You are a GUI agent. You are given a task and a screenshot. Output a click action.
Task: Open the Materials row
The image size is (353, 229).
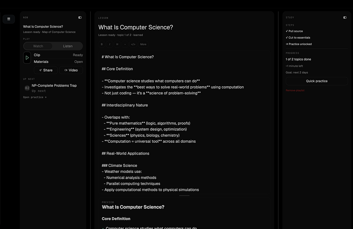click(x=58, y=62)
